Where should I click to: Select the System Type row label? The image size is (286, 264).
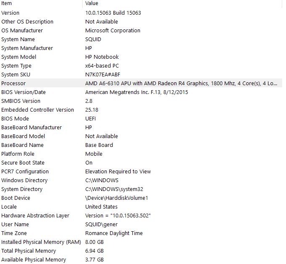(x=16, y=66)
